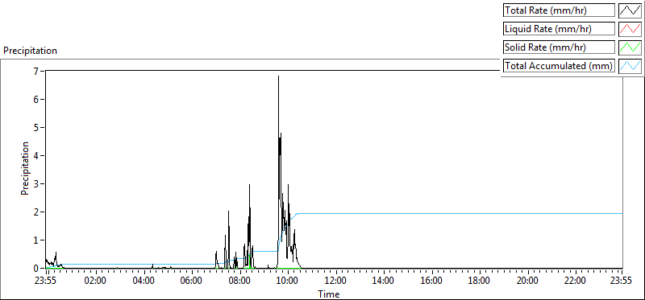
Task: Click the Time x-axis title
Action: tap(328, 294)
